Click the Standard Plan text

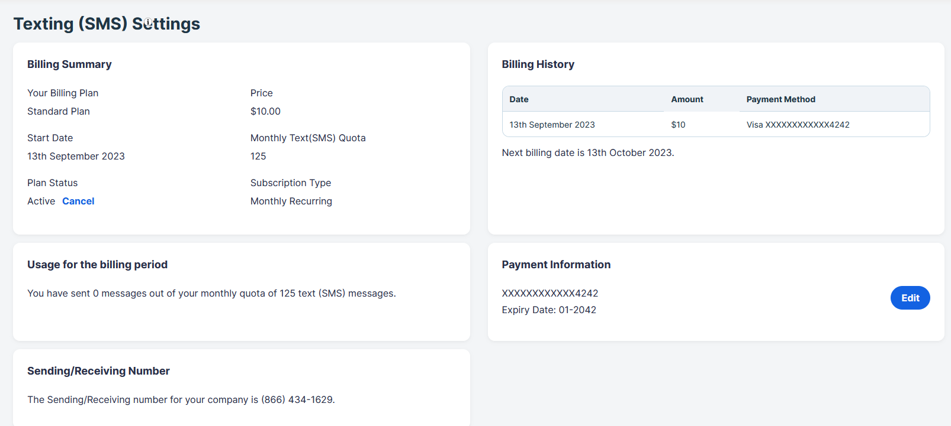click(59, 112)
